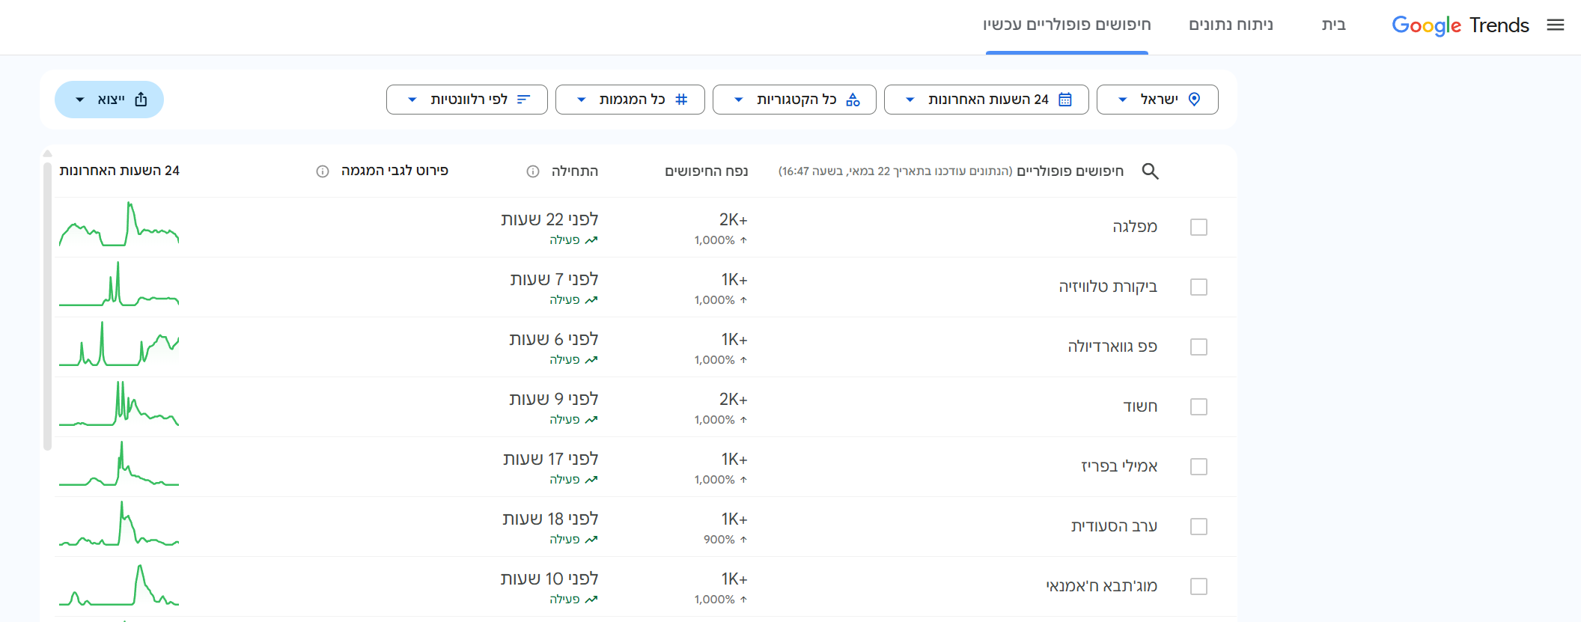Sort by the נפח החיפושים column header
The width and height of the screenshot is (1581, 622).
click(x=706, y=171)
